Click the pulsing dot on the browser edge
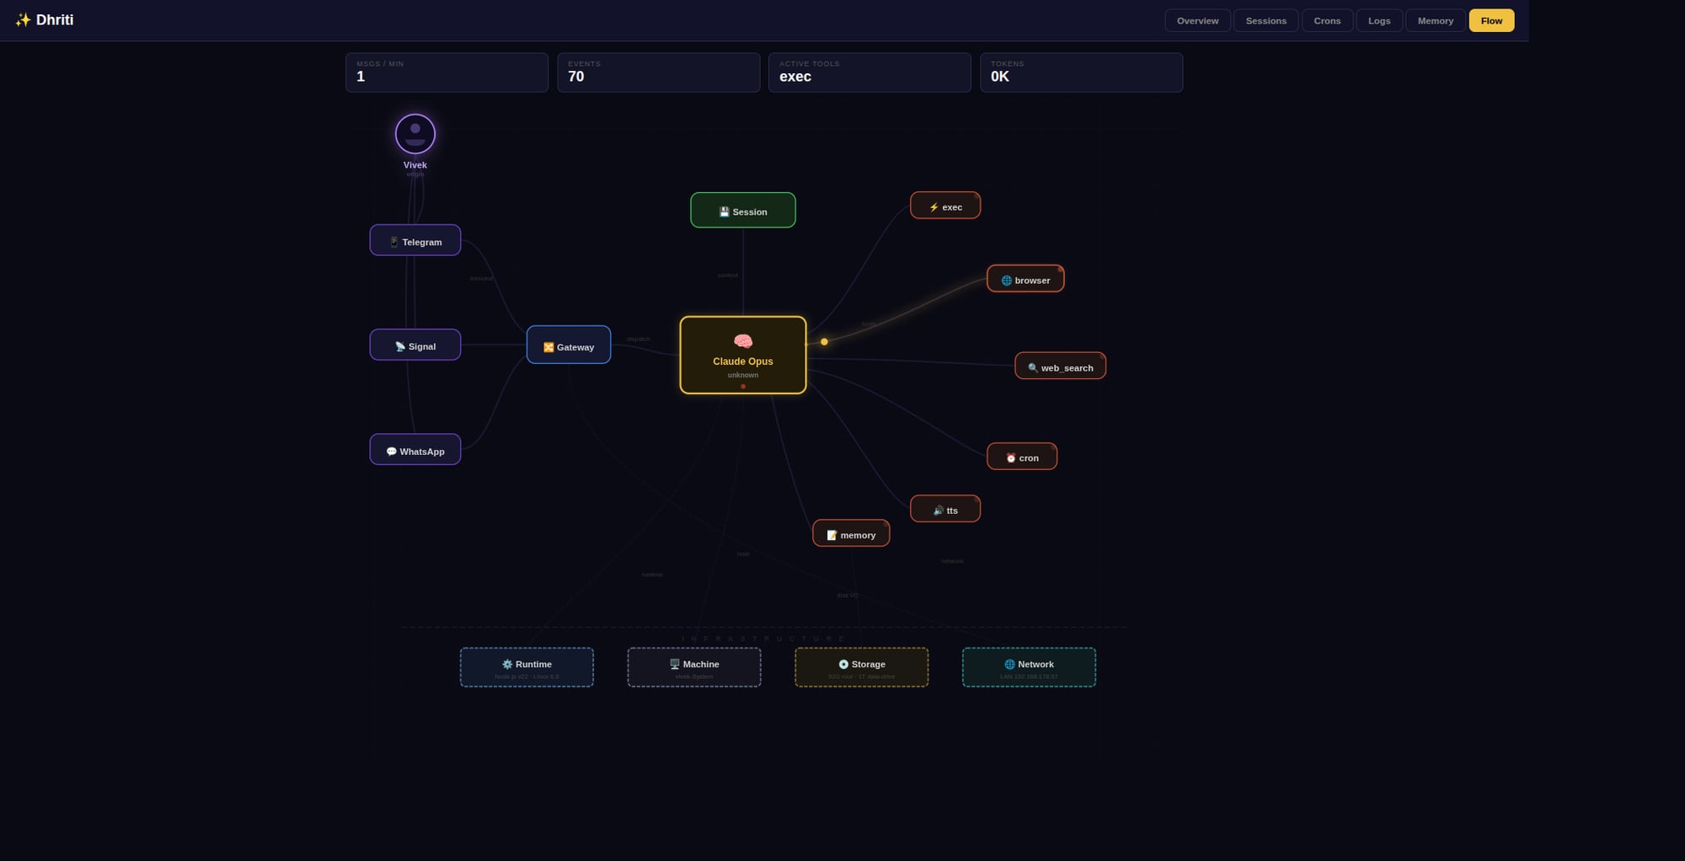 coord(824,341)
